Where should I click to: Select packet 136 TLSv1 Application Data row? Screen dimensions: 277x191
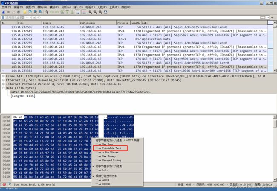coord(134,39)
